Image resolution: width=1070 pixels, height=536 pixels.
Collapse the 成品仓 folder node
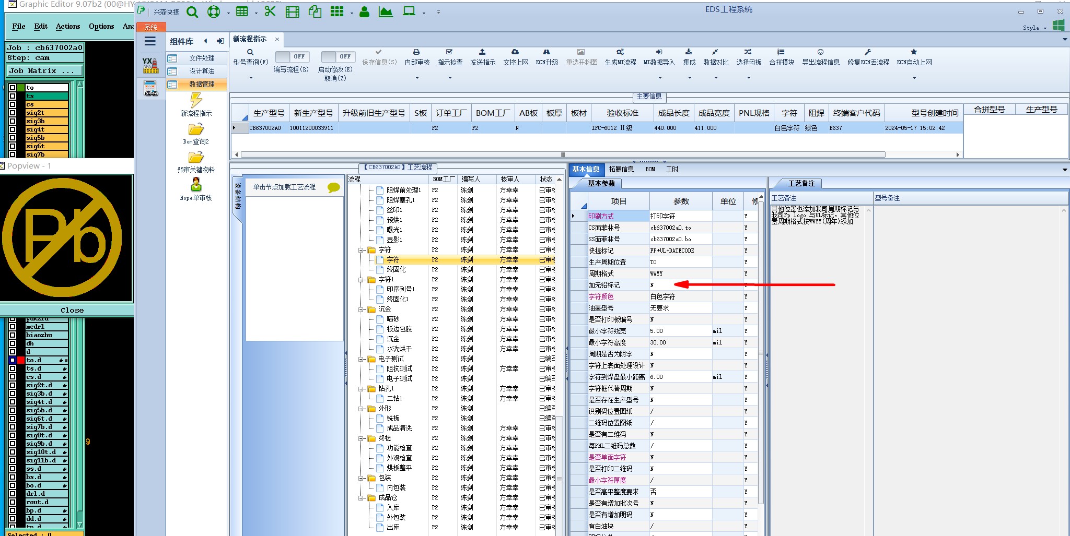coord(361,498)
